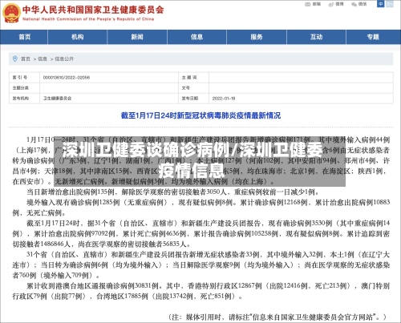Switch language to 中 Chinese
401x323 pixels.
click(x=380, y=4)
